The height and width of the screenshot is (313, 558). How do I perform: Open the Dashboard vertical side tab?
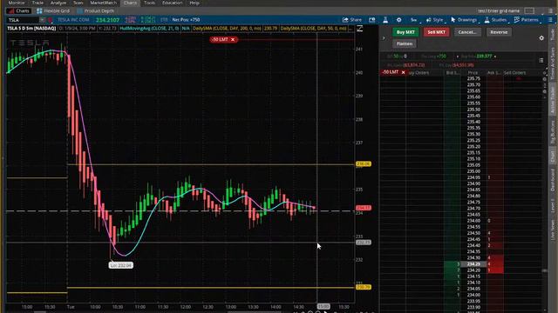[x=553, y=180]
